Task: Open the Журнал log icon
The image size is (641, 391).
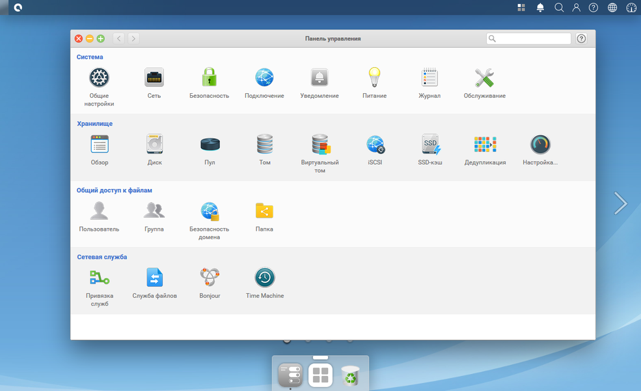Action: (430, 78)
